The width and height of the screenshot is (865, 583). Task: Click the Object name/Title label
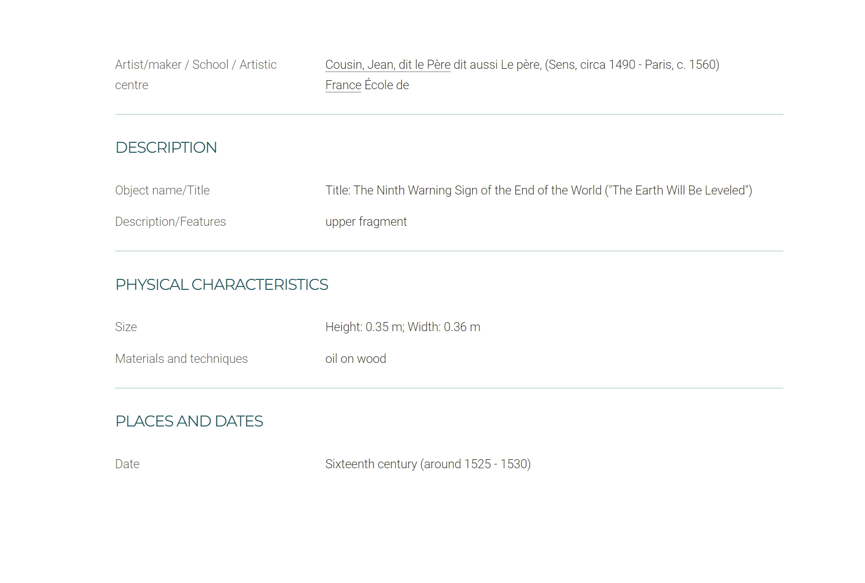[x=162, y=190]
